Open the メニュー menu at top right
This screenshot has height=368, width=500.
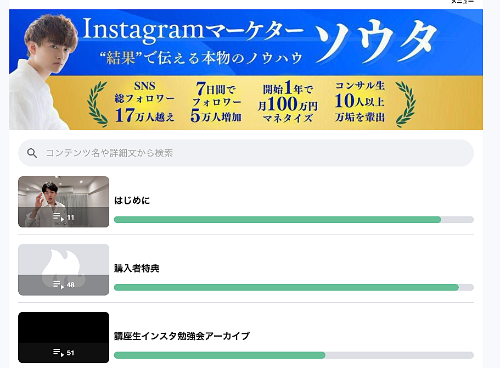pos(462,2)
